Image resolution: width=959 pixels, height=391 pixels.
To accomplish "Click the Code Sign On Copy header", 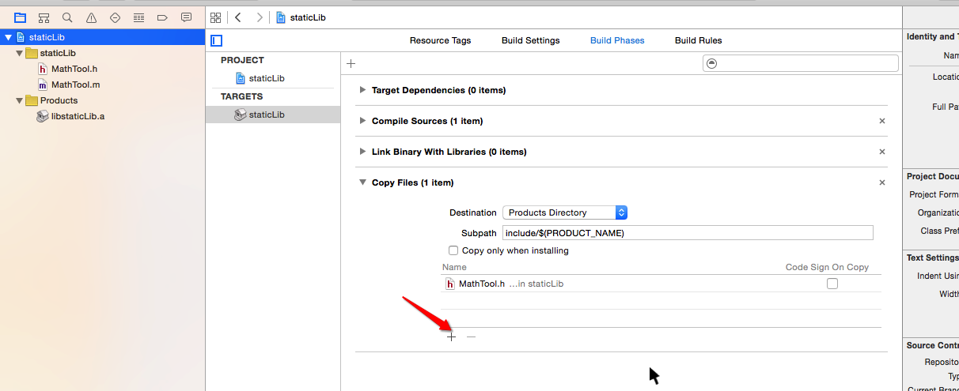I will pos(827,267).
